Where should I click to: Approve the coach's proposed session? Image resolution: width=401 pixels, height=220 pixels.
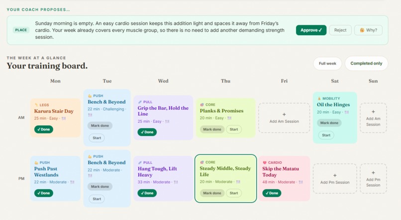(x=311, y=30)
